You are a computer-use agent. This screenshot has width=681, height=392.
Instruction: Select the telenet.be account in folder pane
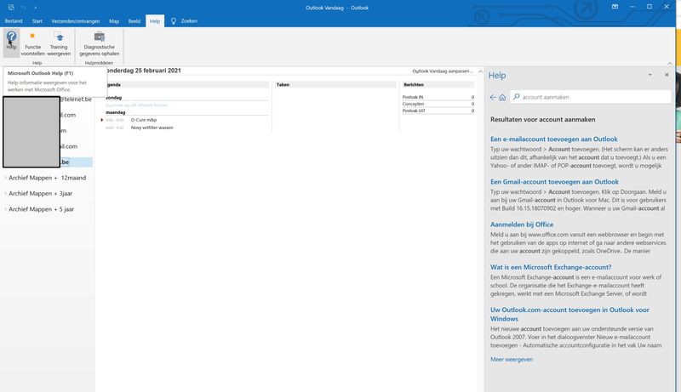pos(76,99)
